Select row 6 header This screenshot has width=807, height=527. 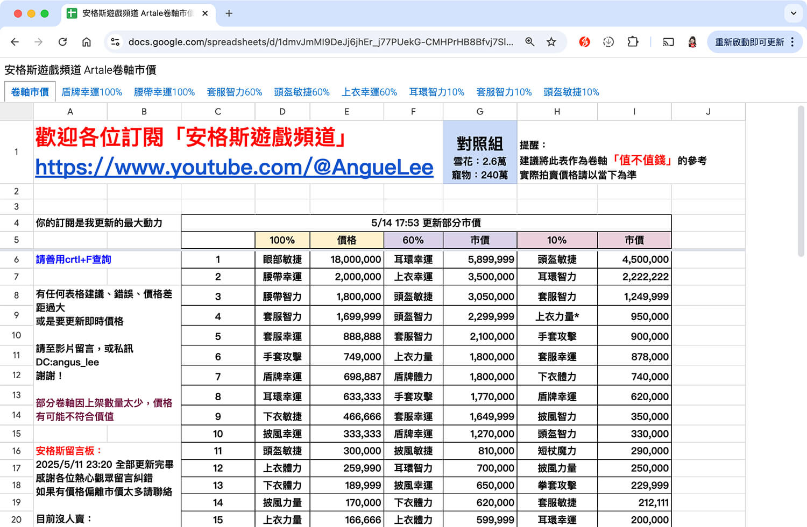[x=16, y=259]
